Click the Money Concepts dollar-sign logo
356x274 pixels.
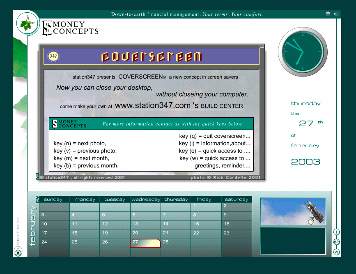[x=46, y=28]
